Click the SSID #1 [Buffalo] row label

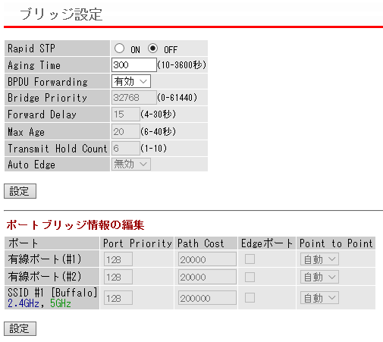(x=52, y=293)
